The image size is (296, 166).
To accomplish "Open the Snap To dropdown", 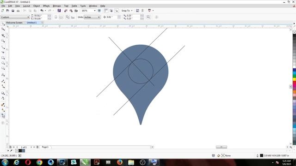I will (x=127, y=11).
